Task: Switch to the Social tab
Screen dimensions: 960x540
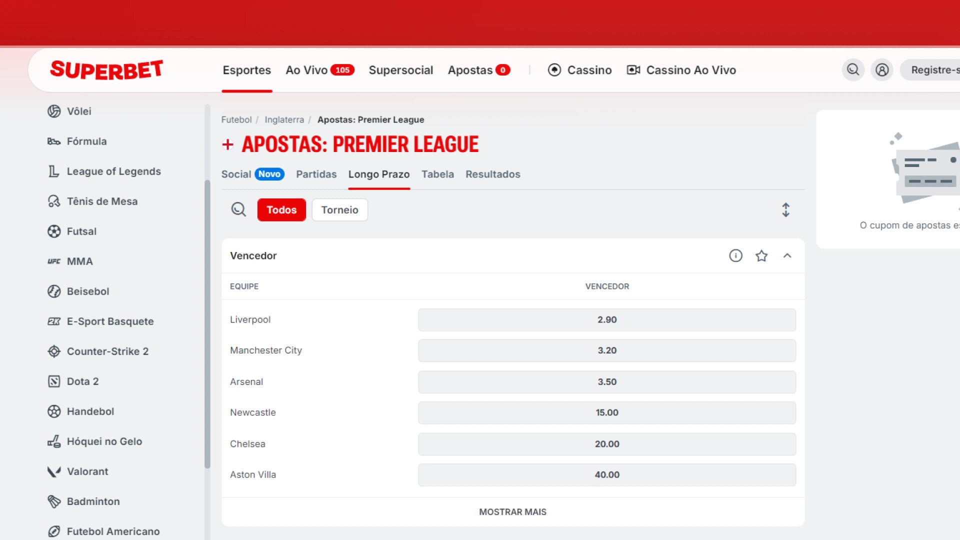Action: click(253, 174)
